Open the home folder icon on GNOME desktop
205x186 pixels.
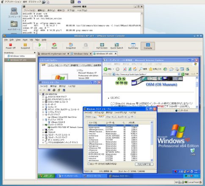pyautogui.click(x=14, y=24)
